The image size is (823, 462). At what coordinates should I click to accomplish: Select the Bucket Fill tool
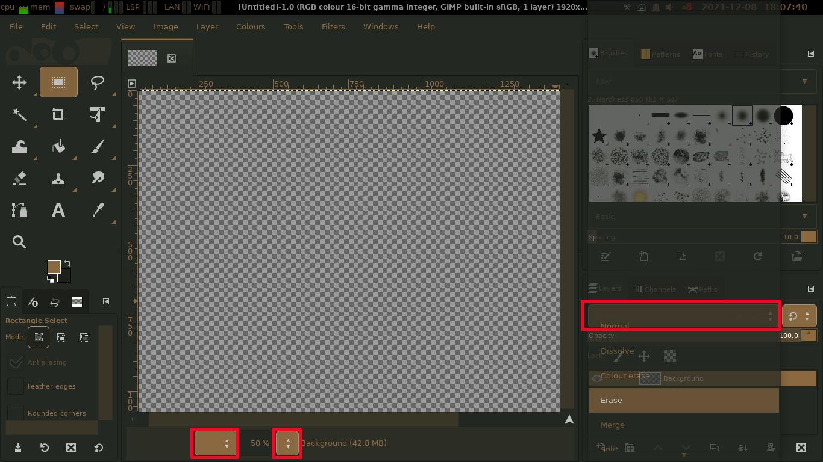pyautogui.click(x=58, y=146)
